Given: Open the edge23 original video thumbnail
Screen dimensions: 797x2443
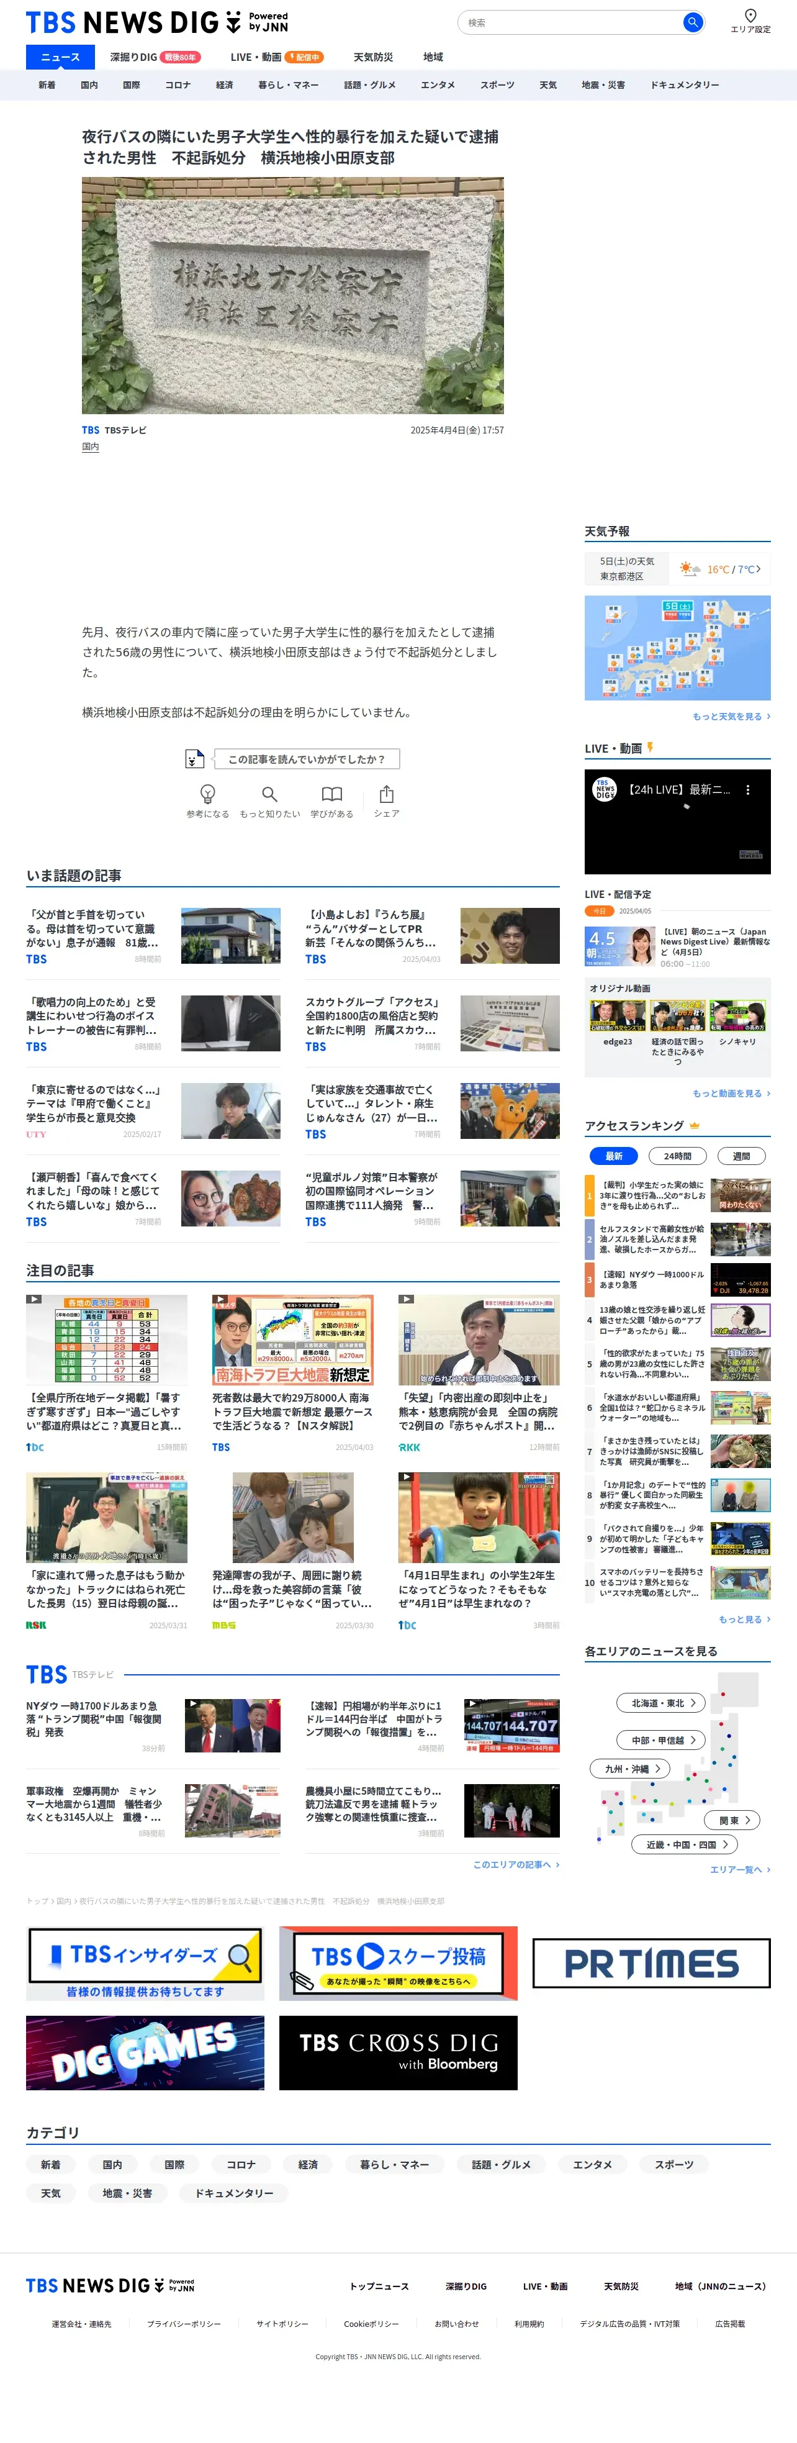Looking at the screenshot, I should 618,1016.
